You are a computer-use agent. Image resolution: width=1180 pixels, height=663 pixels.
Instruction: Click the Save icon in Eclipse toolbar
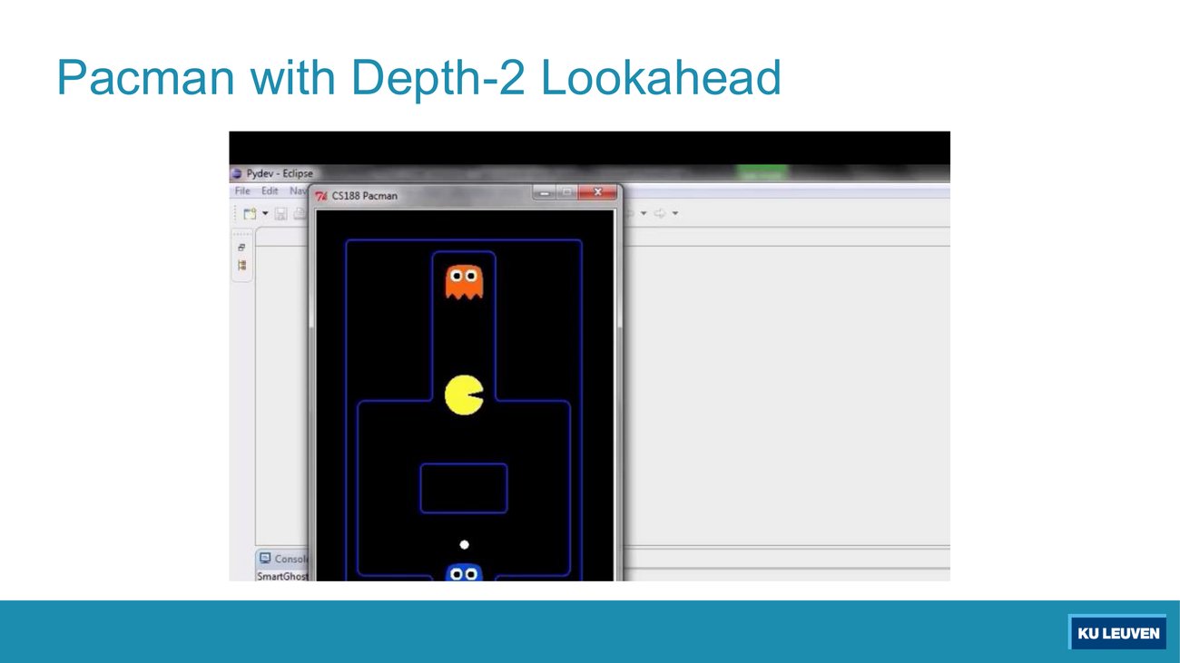(280, 214)
